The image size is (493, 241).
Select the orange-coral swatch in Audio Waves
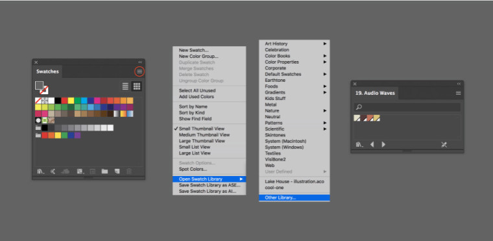pyautogui.click(x=370, y=118)
